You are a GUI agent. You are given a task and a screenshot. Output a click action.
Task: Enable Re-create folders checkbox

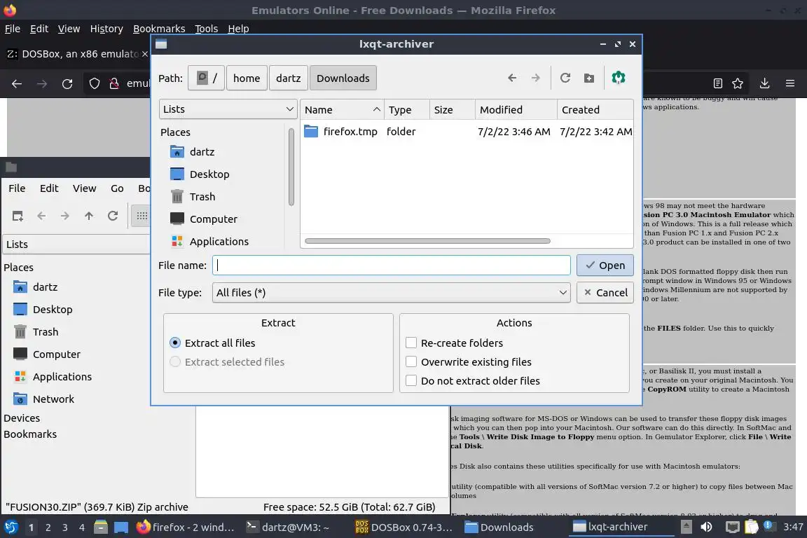coord(411,343)
